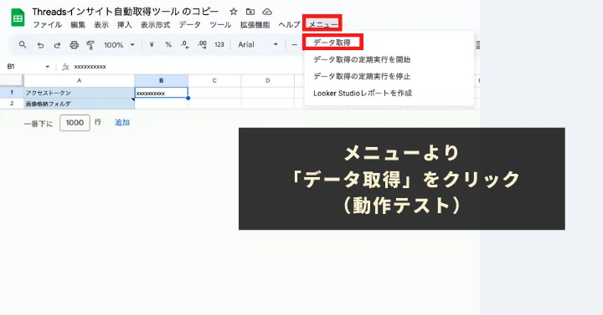603x315 pixels.
Task: Select row 1 header
Action: [x=12, y=93]
